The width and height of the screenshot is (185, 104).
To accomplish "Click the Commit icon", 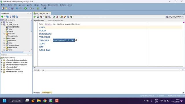I will [x=54, y=17].
